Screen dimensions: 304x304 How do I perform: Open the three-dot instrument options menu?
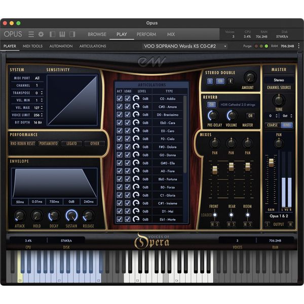(x=298, y=46)
